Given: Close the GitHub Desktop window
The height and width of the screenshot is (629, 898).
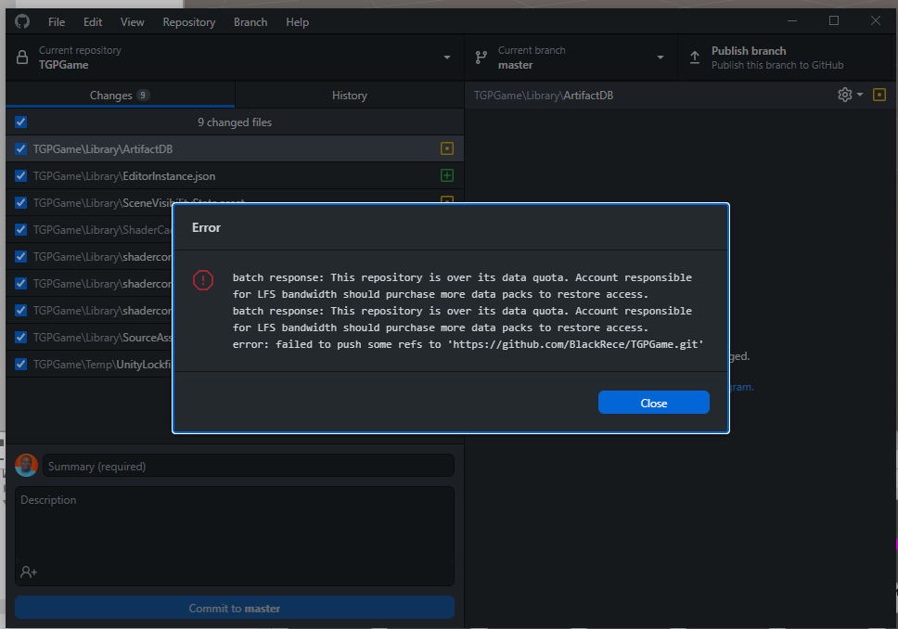Looking at the screenshot, I should tap(876, 21).
